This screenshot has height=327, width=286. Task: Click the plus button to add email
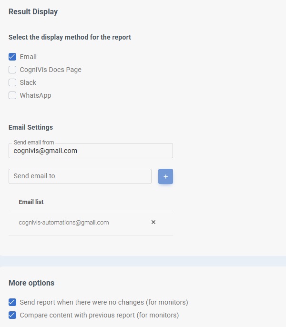pos(165,176)
